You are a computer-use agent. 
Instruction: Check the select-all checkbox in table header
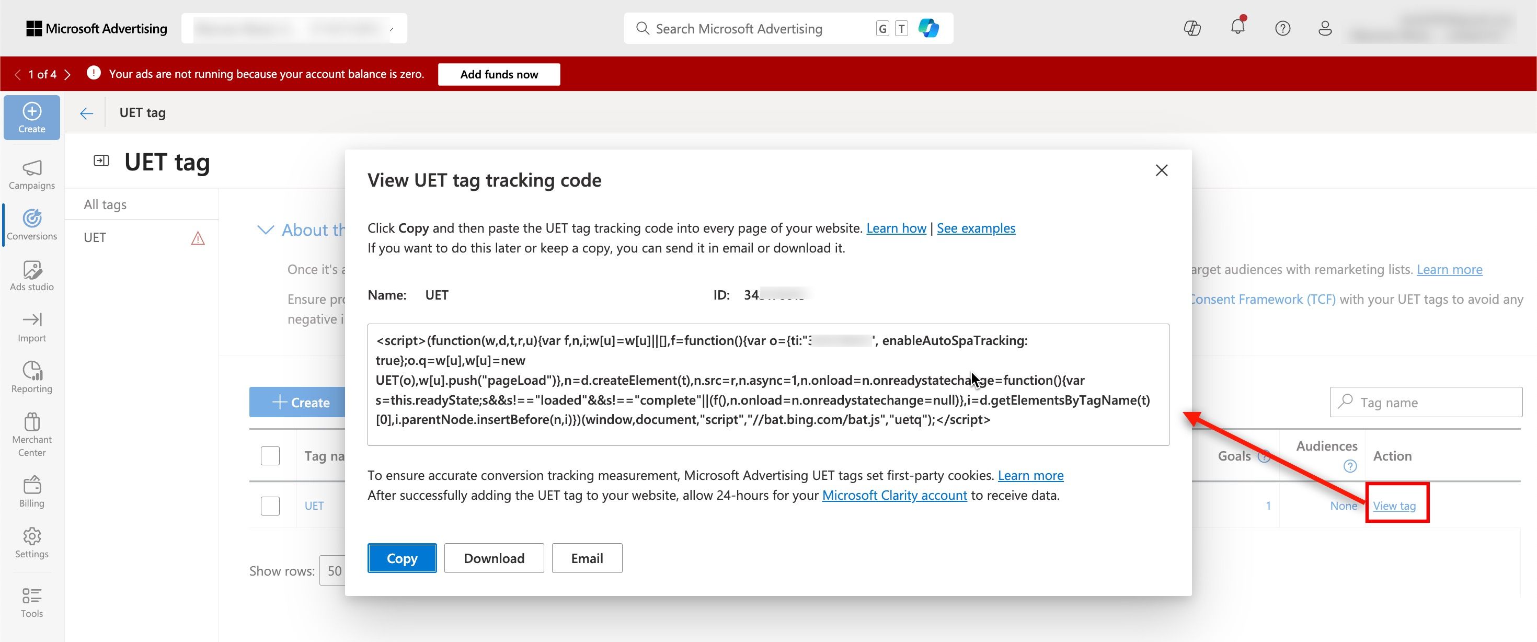[270, 456]
